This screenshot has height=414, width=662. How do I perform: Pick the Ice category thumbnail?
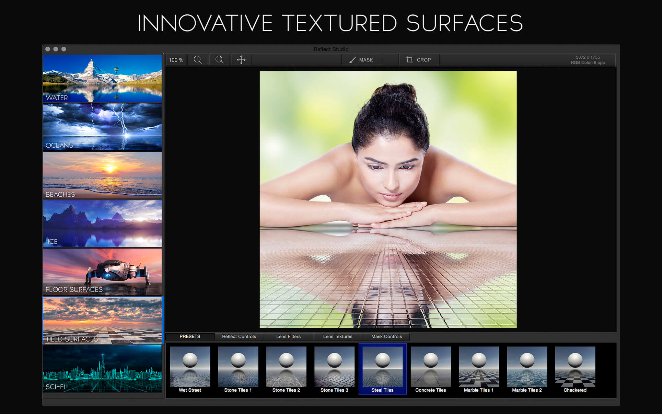tap(102, 223)
